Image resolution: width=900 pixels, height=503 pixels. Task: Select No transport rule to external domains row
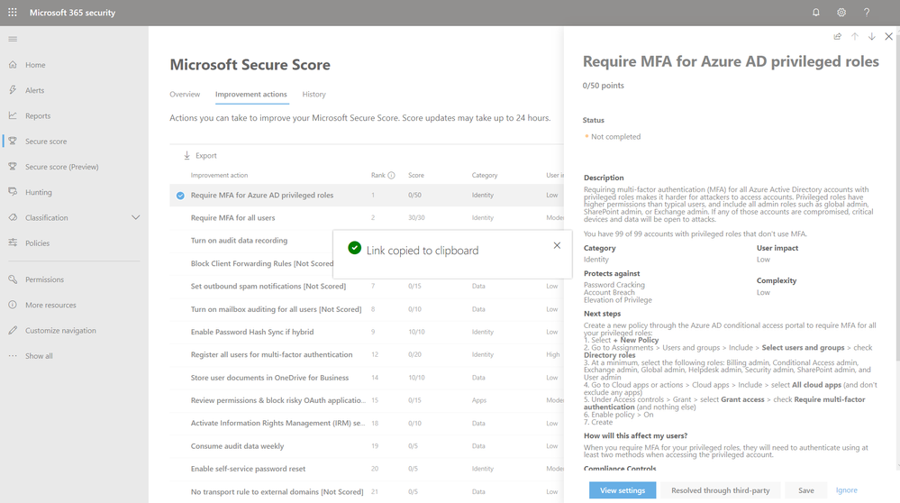[366, 491]
